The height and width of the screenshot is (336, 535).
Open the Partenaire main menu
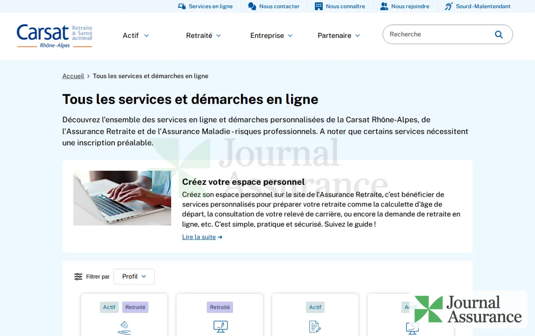click(338, 36)
